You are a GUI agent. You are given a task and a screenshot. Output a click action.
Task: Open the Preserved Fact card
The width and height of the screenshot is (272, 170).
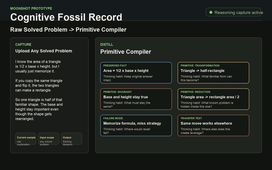pos(136,73)
